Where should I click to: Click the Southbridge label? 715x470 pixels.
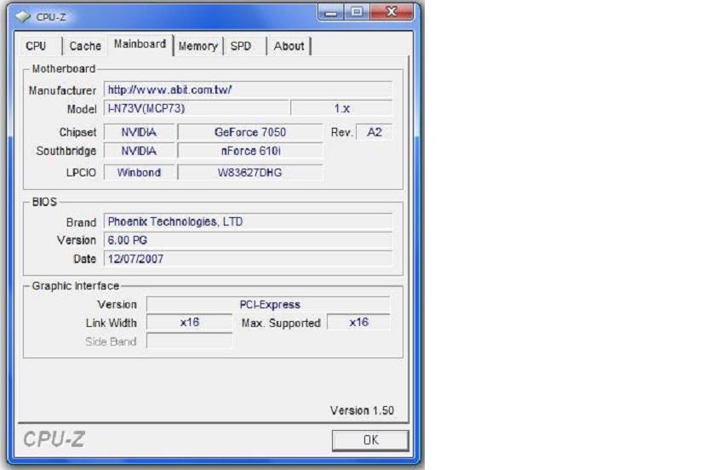click(66, 151)
